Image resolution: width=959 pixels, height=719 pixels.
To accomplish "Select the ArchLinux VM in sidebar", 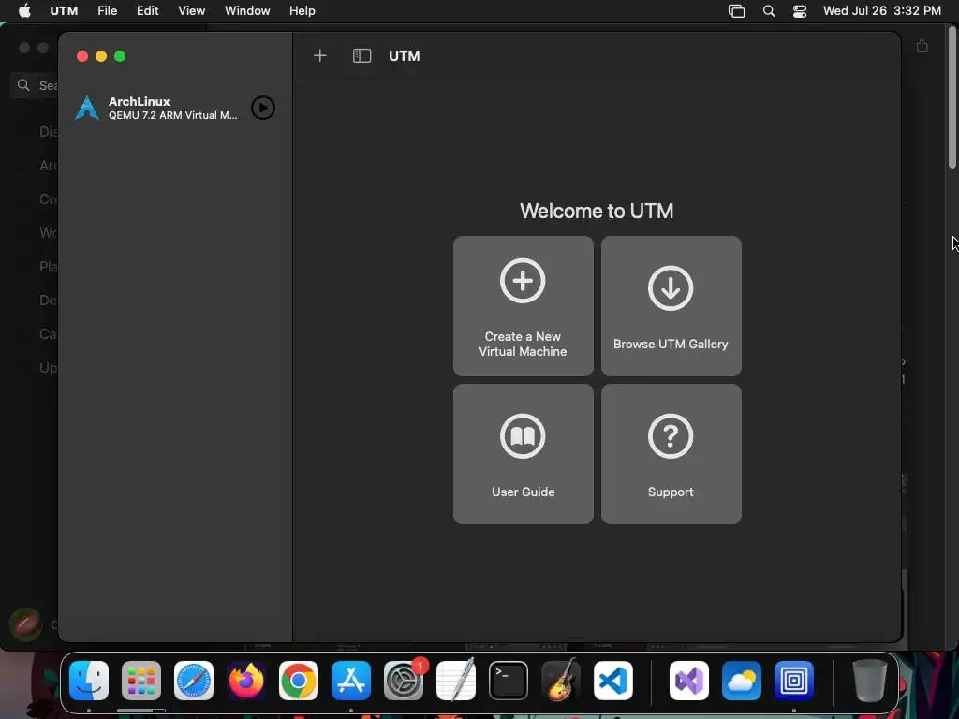I will coord(175,109).
